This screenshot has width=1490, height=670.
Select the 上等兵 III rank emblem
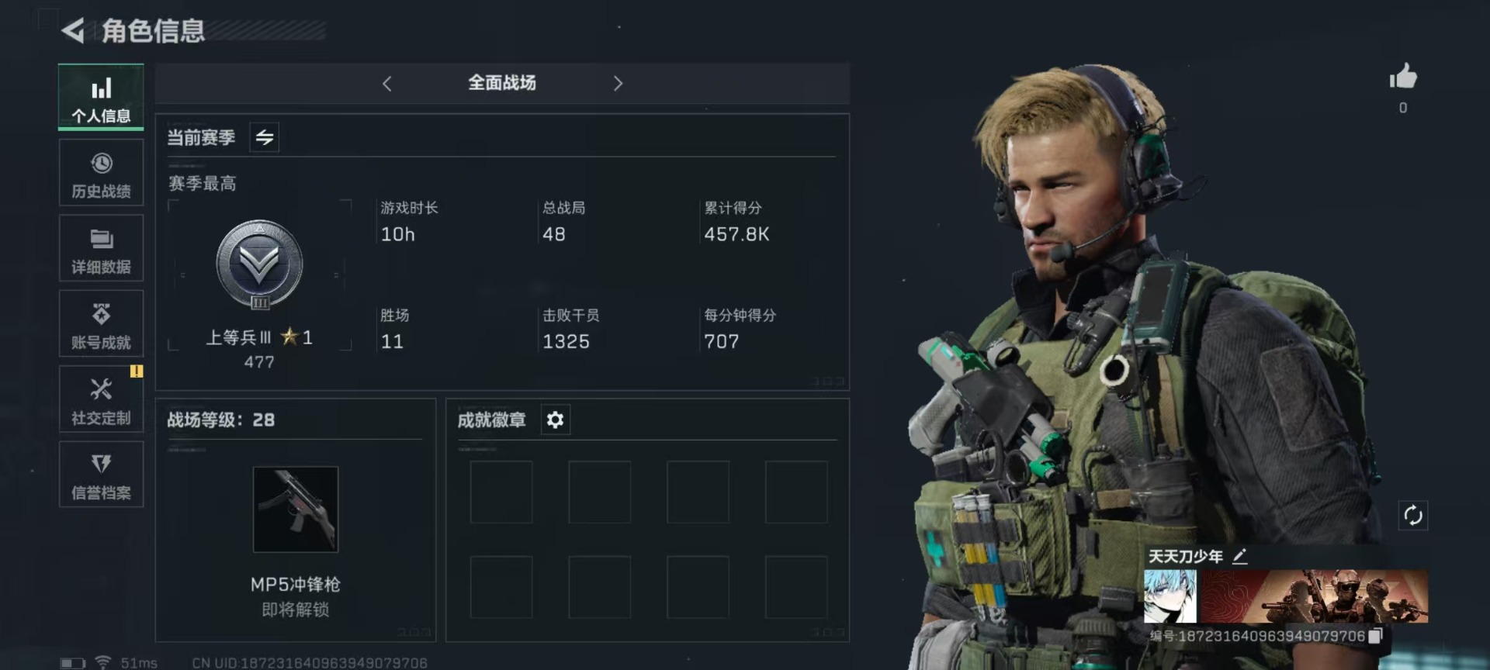pyautogui.click(x=259, y=265)
